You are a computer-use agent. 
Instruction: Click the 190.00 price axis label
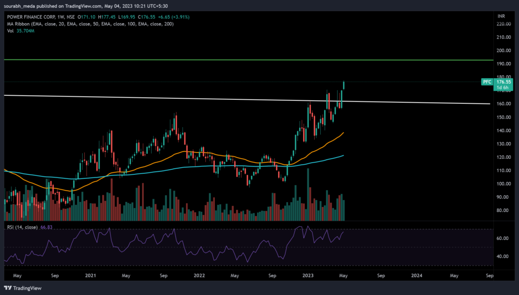point(504,64)
